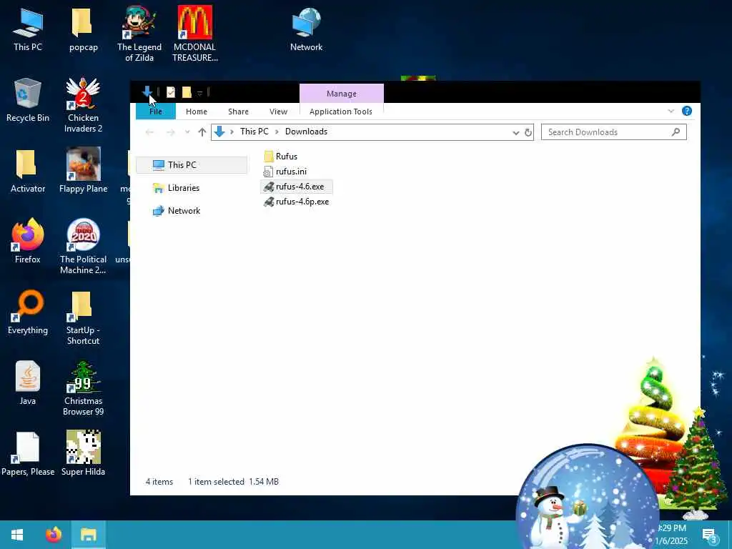The height and width of the screenshot is (549, 732).
Task: Click the taskbar date 1/6/2025
Action: [671, 540]
